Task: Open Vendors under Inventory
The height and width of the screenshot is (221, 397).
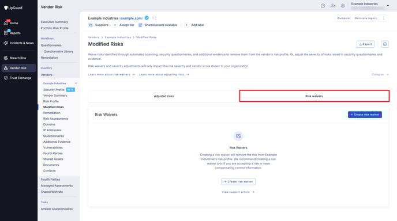Action: click(x=47, y=75)
